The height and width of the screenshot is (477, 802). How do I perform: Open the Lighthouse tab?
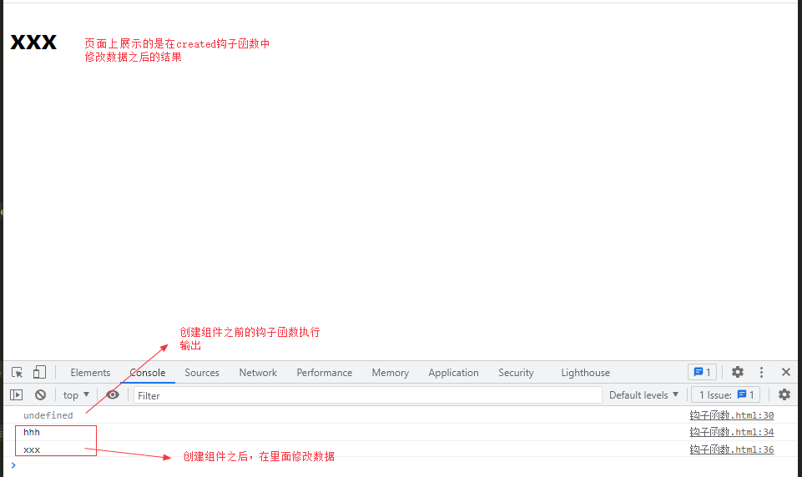coord(586,373)
